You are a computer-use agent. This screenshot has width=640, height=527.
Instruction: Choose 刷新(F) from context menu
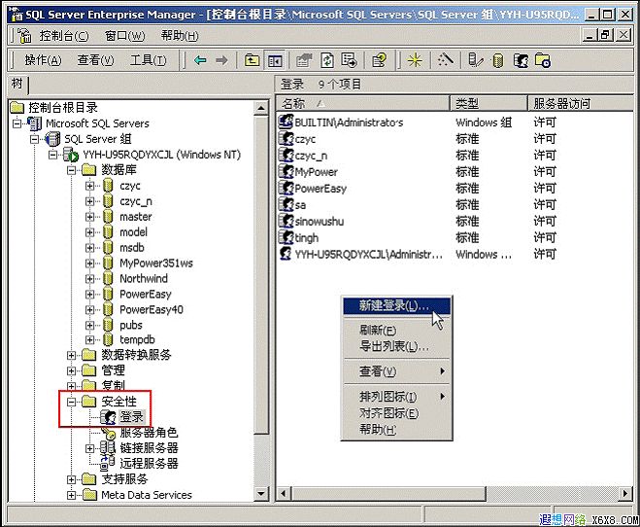[396, 330]
